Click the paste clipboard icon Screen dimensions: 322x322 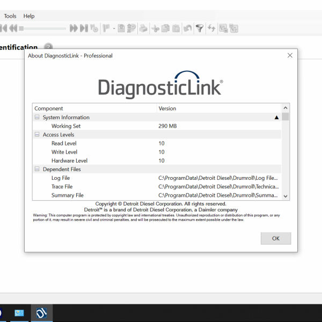(x=176, y=28)
